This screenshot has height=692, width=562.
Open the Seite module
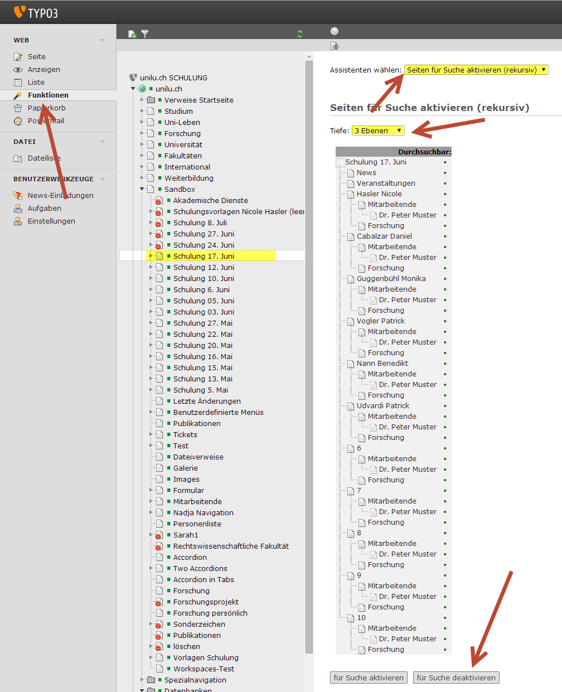tap(37, 57)
